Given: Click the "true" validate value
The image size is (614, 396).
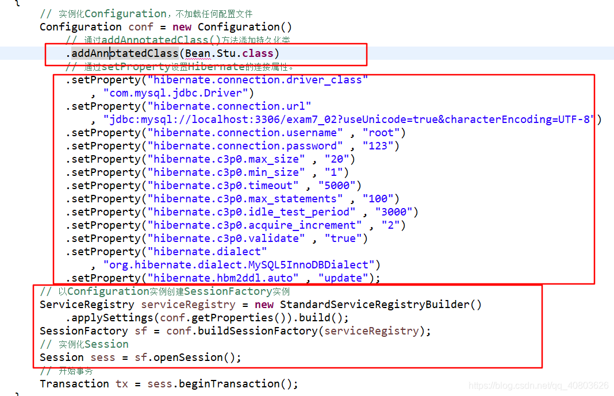Looking at the screenshot, I should (343, 239).
